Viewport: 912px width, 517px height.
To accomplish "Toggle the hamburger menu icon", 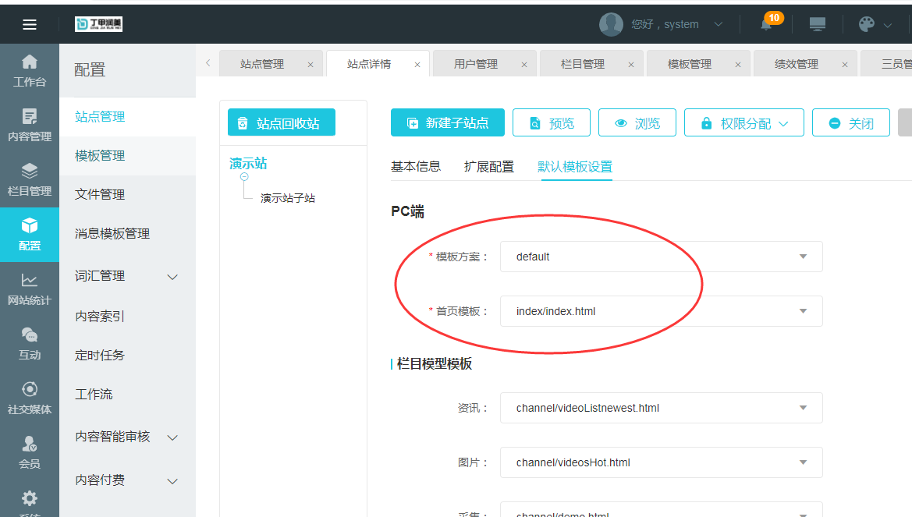I will 29,24.
